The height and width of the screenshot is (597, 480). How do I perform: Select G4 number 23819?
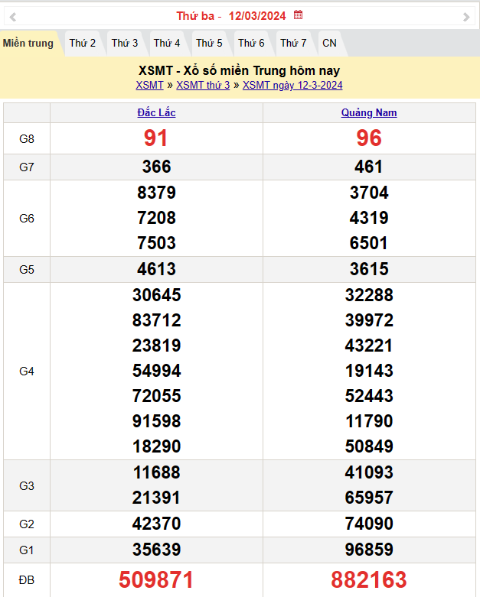(156, 346)
